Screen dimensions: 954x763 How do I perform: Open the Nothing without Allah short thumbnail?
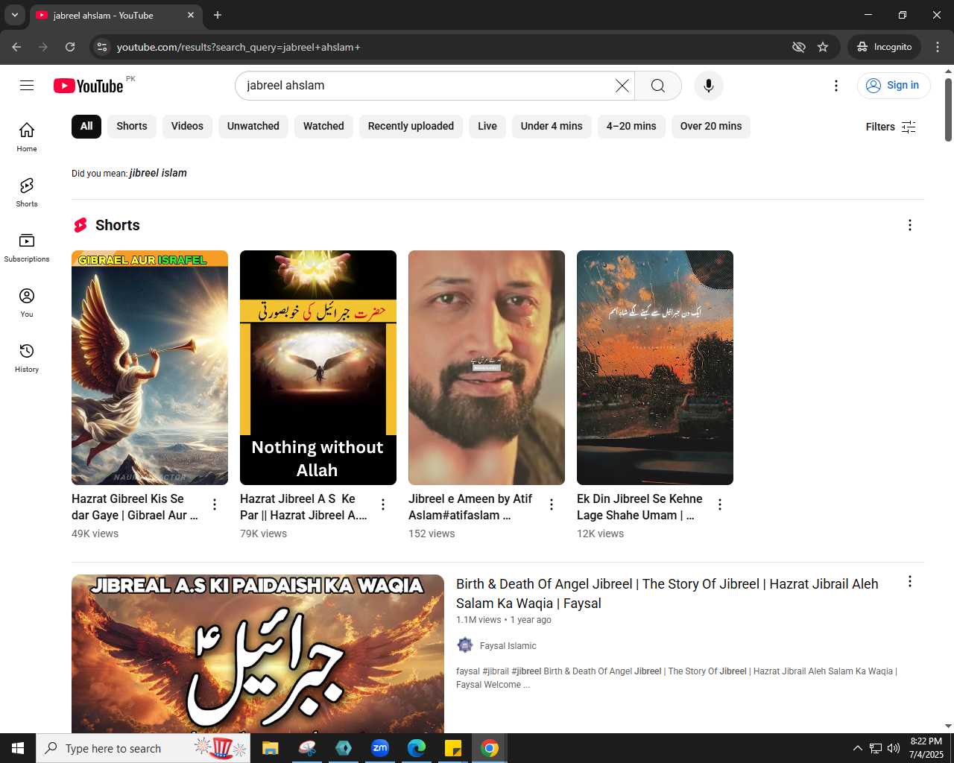click(x=318, y=367)
